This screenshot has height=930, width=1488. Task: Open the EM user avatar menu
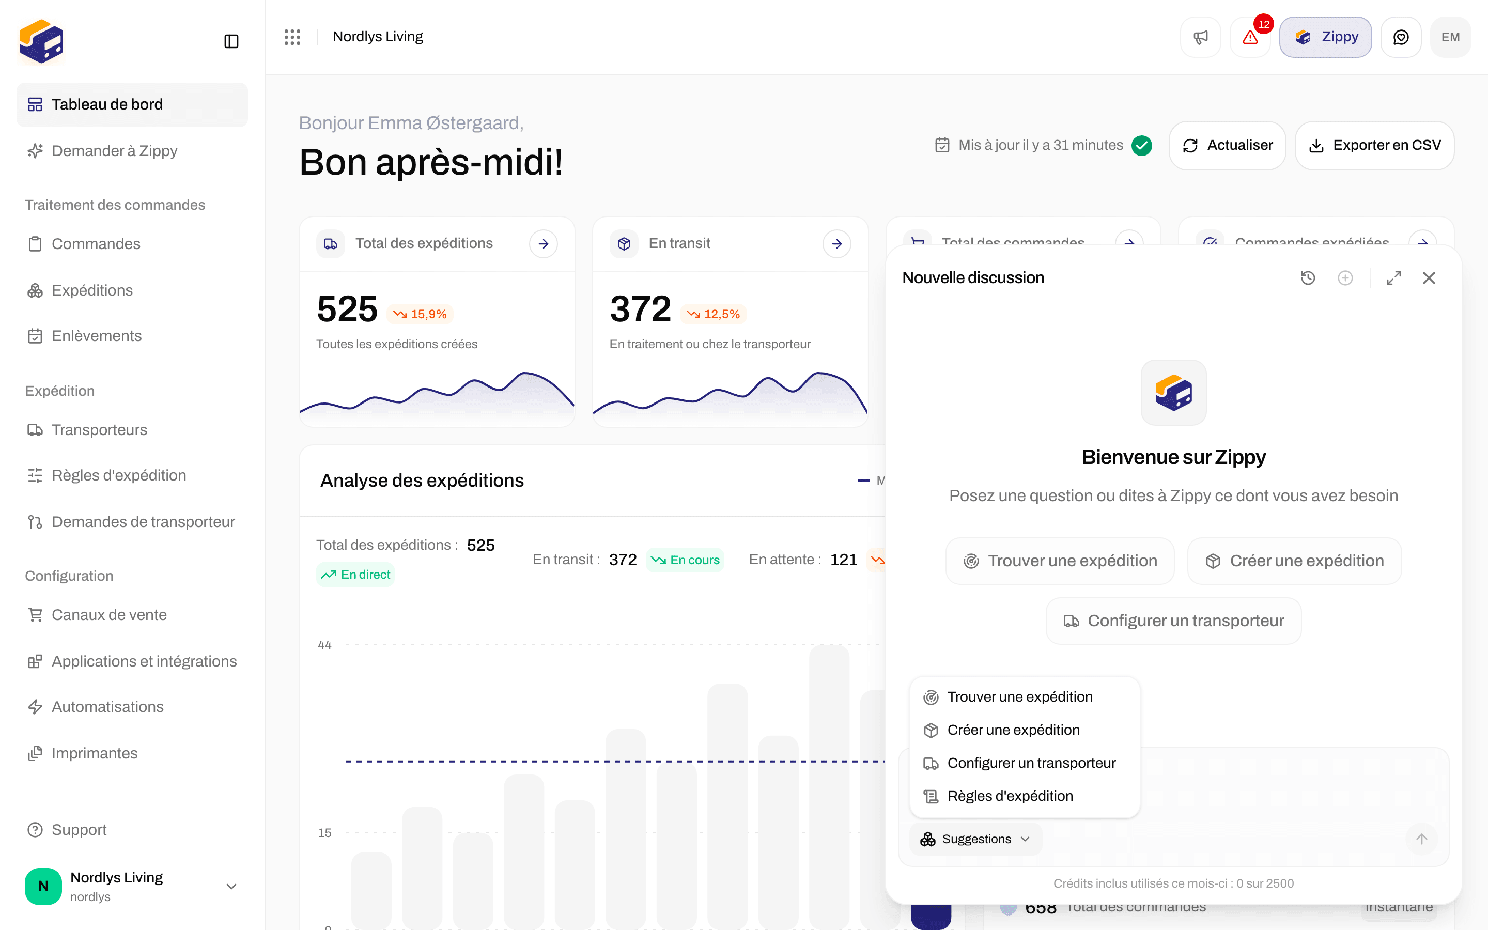[1450, 38]
